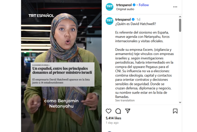This screenshot has height=132, width=197.
Task: Click the caption scrollbar down arrow
Action: (180, 103)
